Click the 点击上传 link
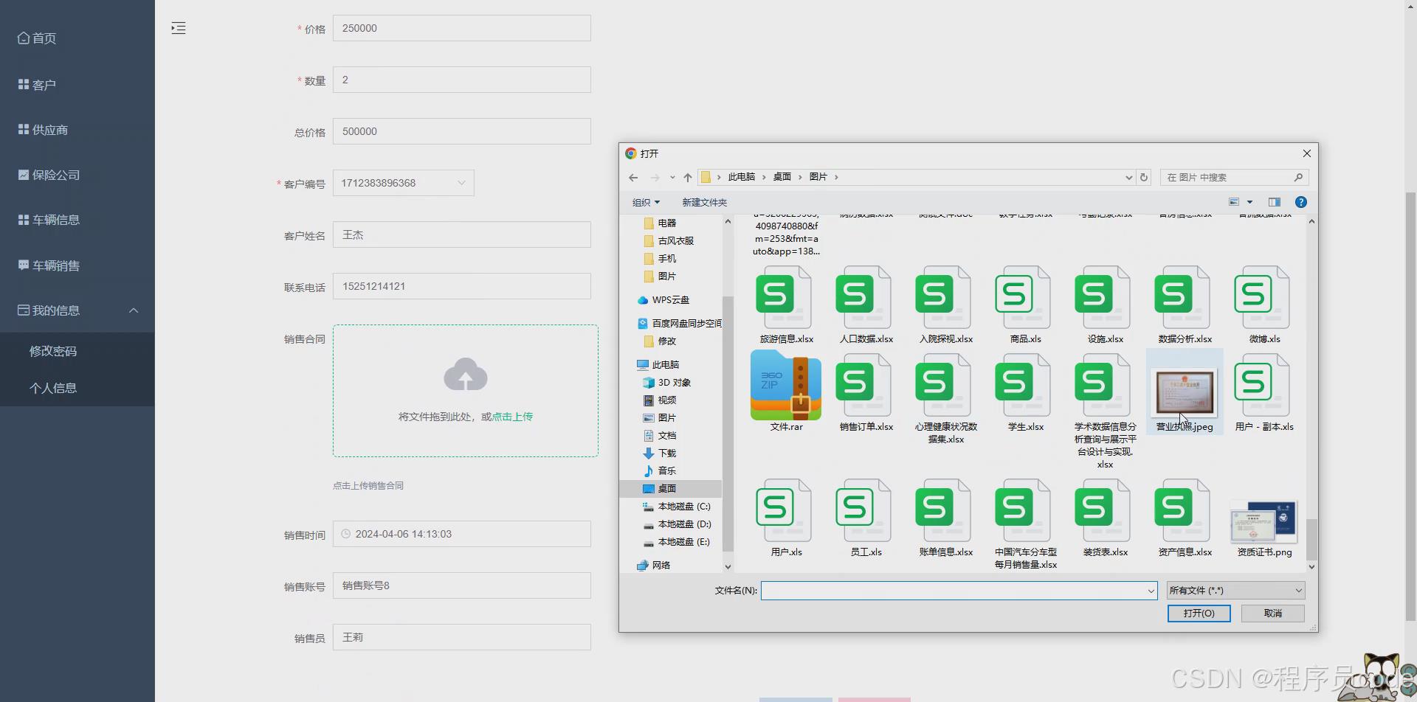This screenshot has height=702, width=1417. click(512, 417)
